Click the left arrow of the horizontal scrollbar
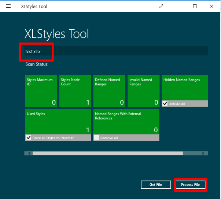221x199 pixels. 29,153
